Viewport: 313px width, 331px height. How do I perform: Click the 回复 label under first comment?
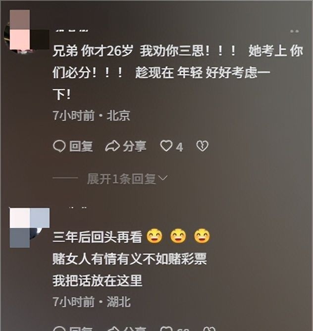click(x=81, y=146)
